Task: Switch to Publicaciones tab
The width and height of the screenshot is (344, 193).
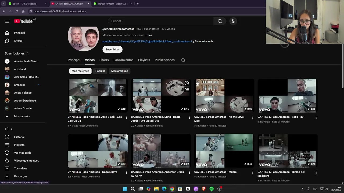Action: [165, 60]
